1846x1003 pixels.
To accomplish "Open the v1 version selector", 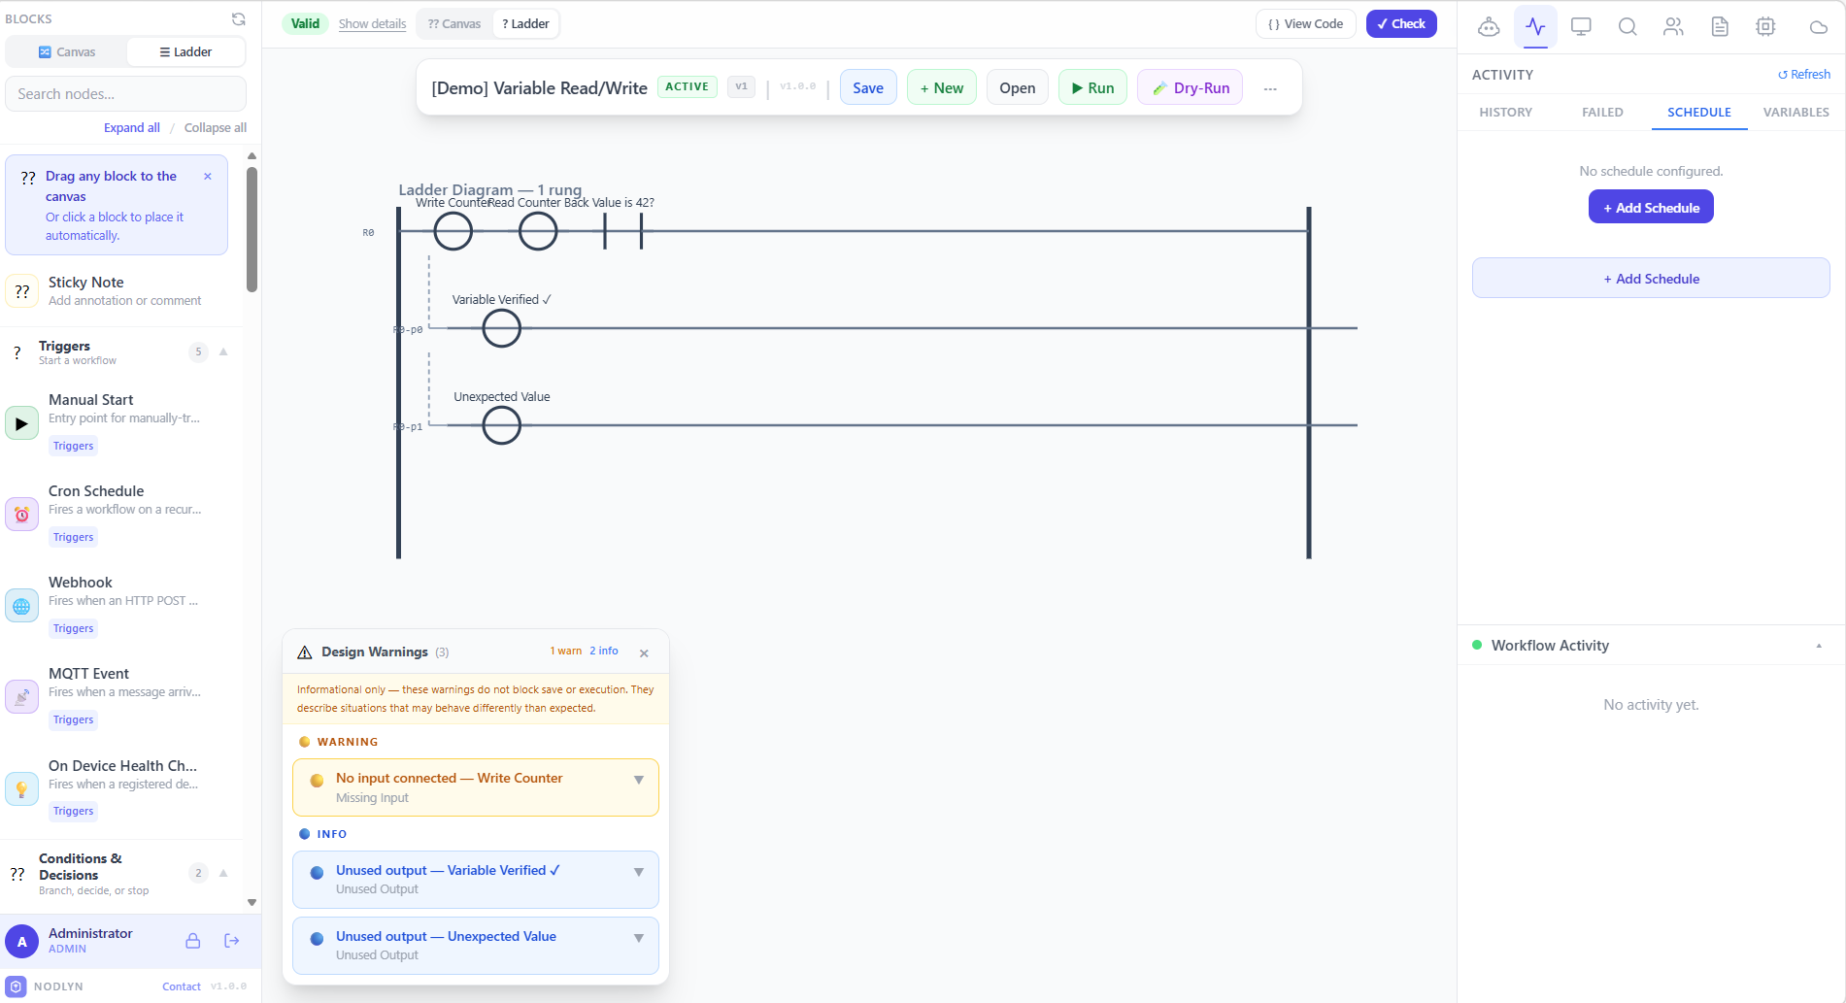I will 741,86.
